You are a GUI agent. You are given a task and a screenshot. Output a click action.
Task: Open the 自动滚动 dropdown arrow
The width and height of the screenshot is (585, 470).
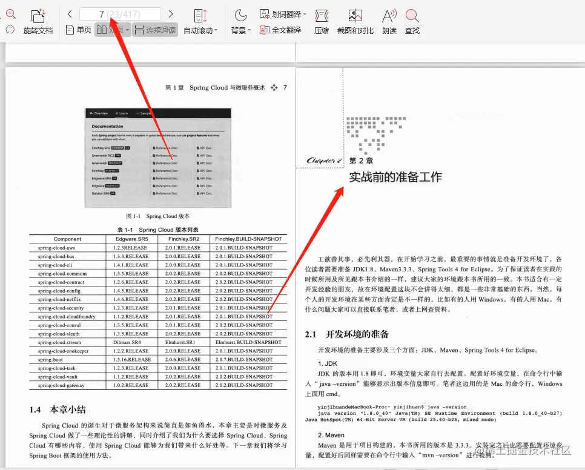(216, 31)
